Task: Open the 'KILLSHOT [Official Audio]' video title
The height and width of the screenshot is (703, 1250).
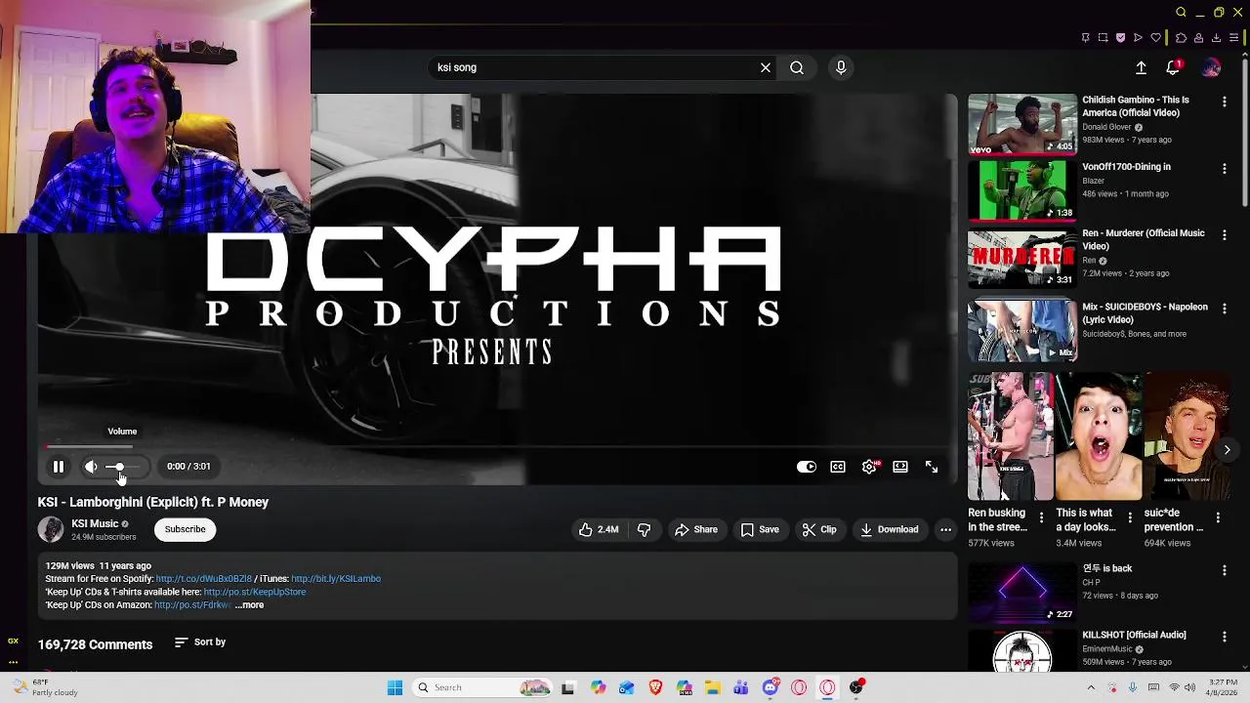Action: (1134, 635)
